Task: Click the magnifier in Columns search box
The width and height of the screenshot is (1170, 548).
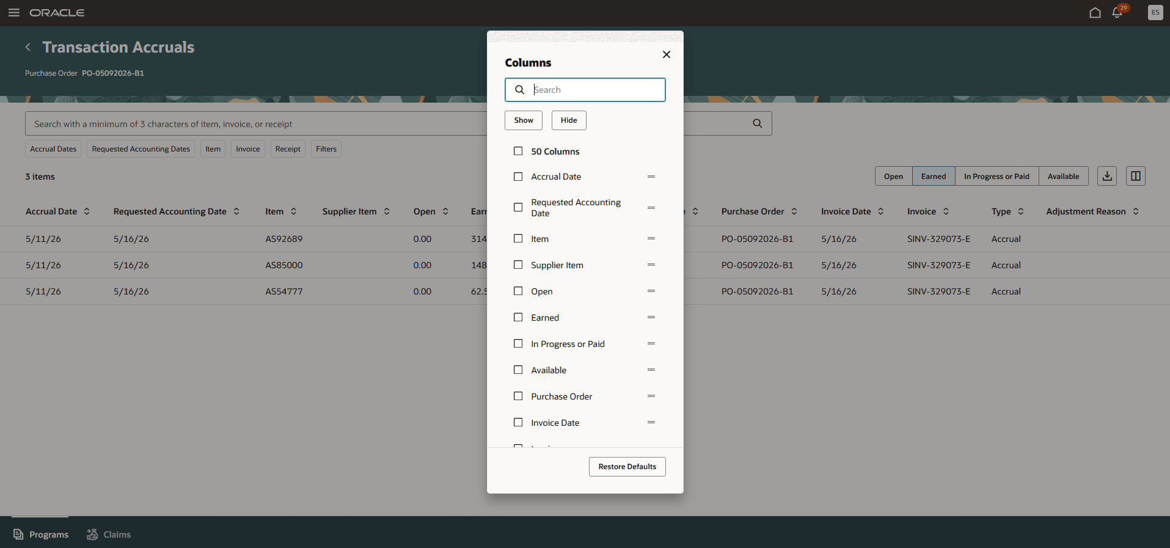Action: [x=519, y=90]
